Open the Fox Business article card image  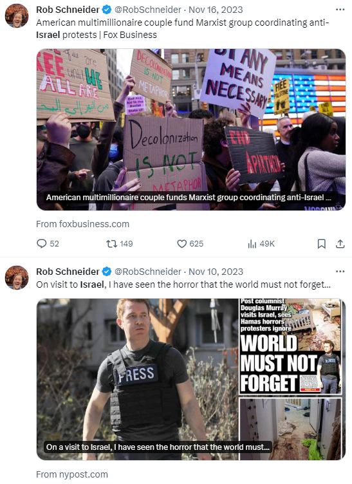(191, 129)
